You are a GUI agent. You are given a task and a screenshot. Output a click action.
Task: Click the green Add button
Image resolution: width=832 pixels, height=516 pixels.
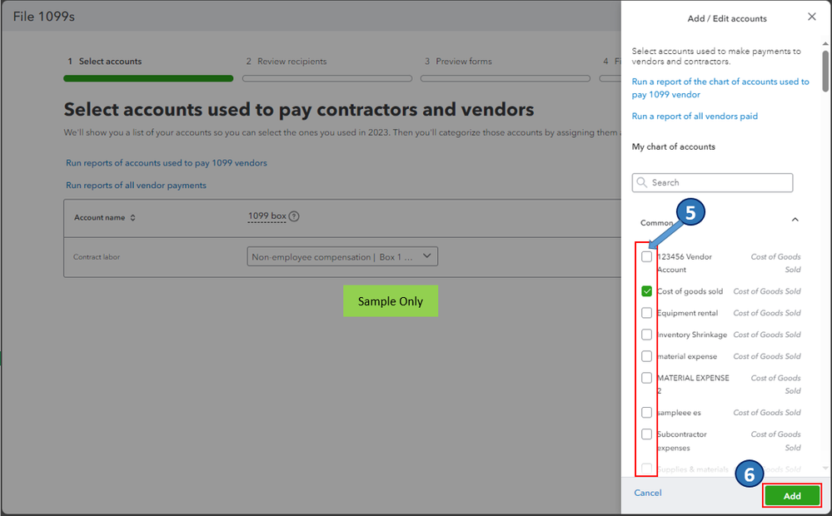click(x=792, y=495)
